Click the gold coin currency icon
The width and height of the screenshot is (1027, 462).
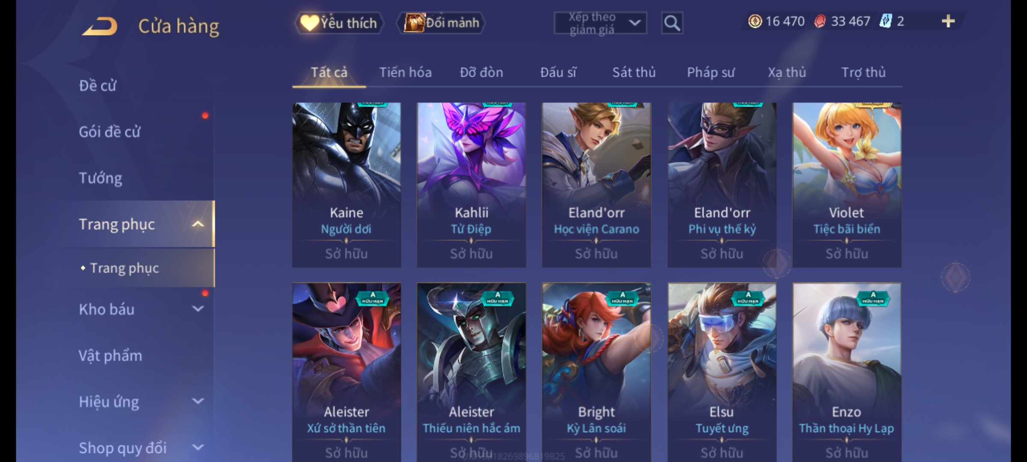755,21
